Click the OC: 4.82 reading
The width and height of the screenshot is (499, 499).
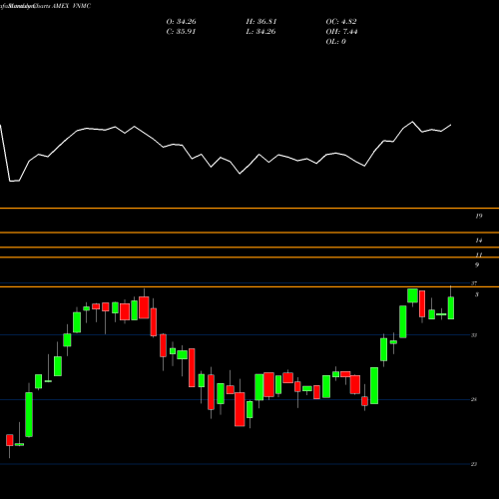click(x=341, y=22)
